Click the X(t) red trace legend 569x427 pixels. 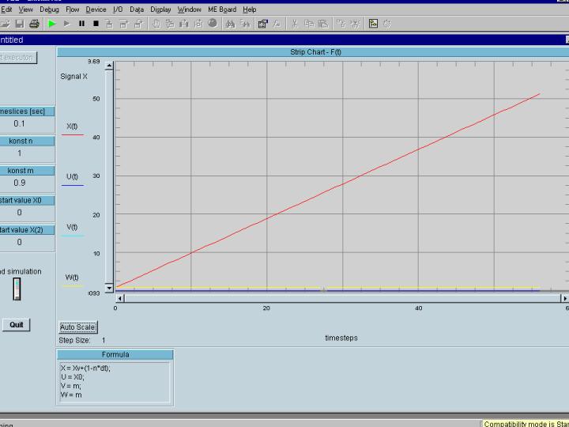72,127
